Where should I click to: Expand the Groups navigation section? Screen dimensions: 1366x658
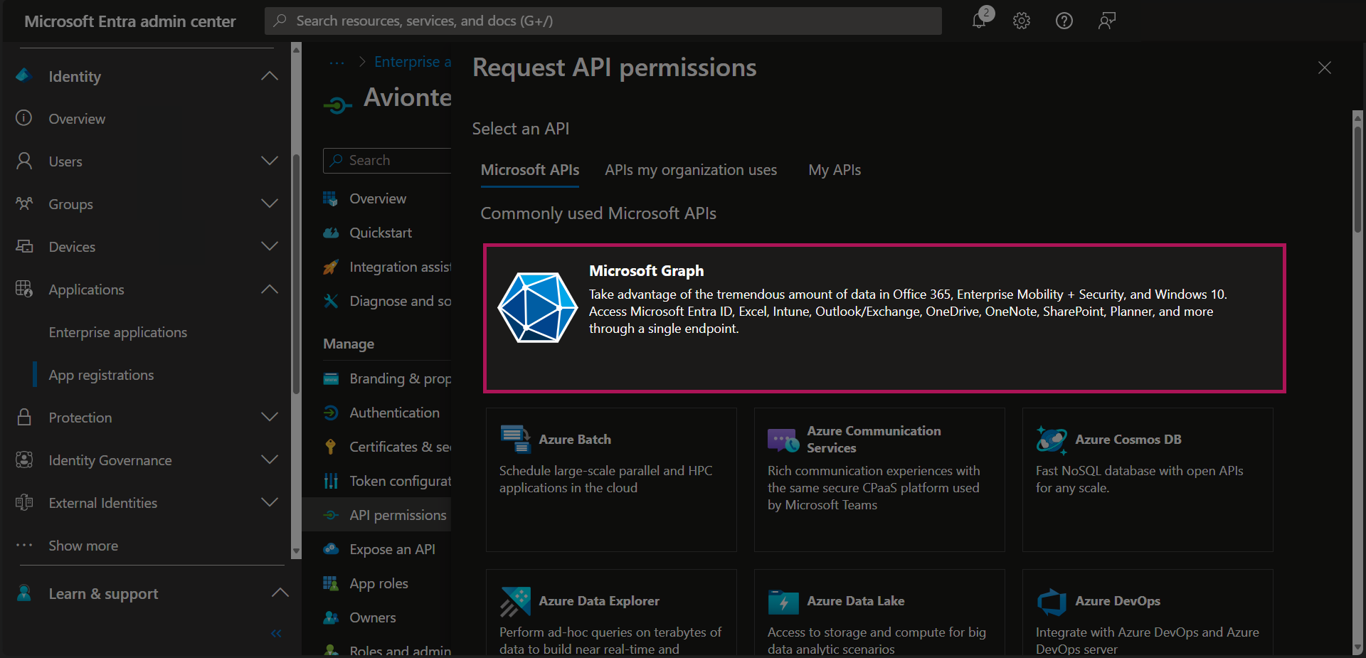click(270, 204)
